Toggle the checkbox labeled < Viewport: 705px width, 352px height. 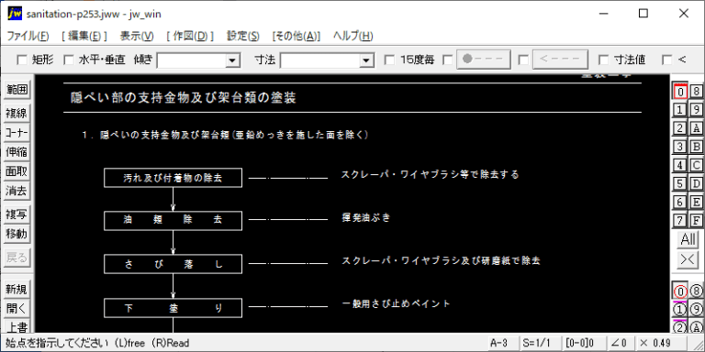(x=667, y=60)
